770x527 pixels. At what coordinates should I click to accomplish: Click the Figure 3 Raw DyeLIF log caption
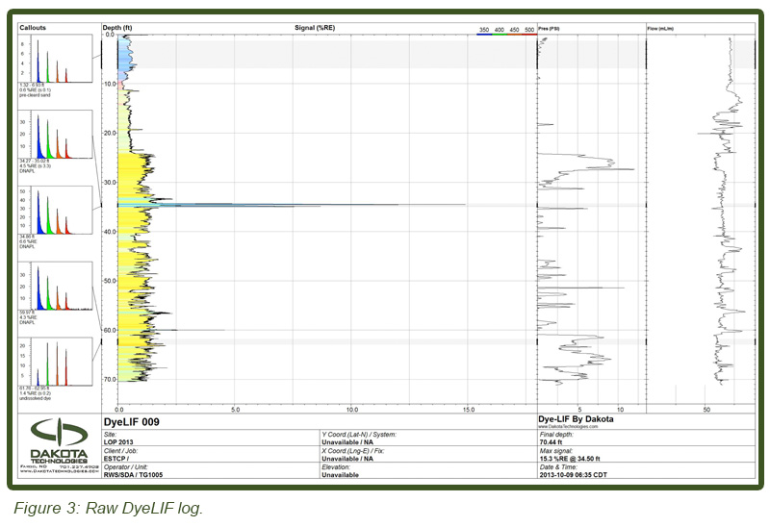point(108,508)
